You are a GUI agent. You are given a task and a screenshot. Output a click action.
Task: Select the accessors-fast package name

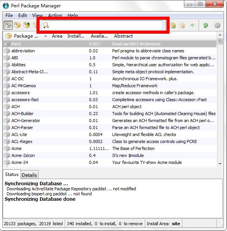tap(25, 100)
